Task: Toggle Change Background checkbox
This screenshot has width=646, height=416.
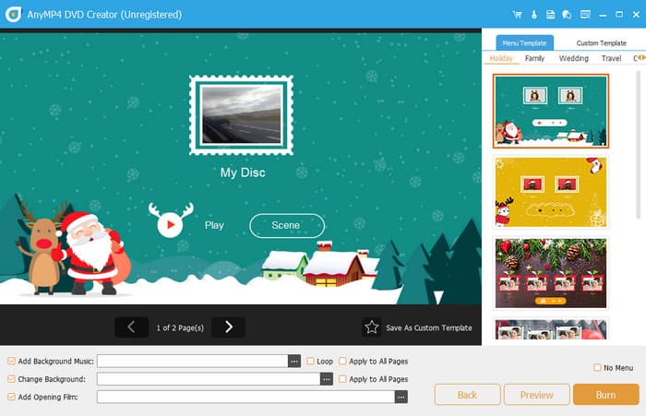Action: pyautogui.click(x=11, y=379)
